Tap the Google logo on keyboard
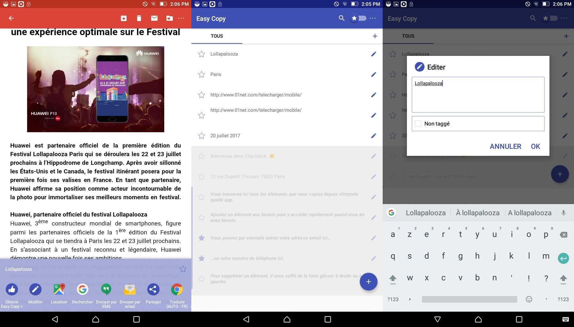Image resolution: width=574 pixels, height=327 pixels. (392, 213)
